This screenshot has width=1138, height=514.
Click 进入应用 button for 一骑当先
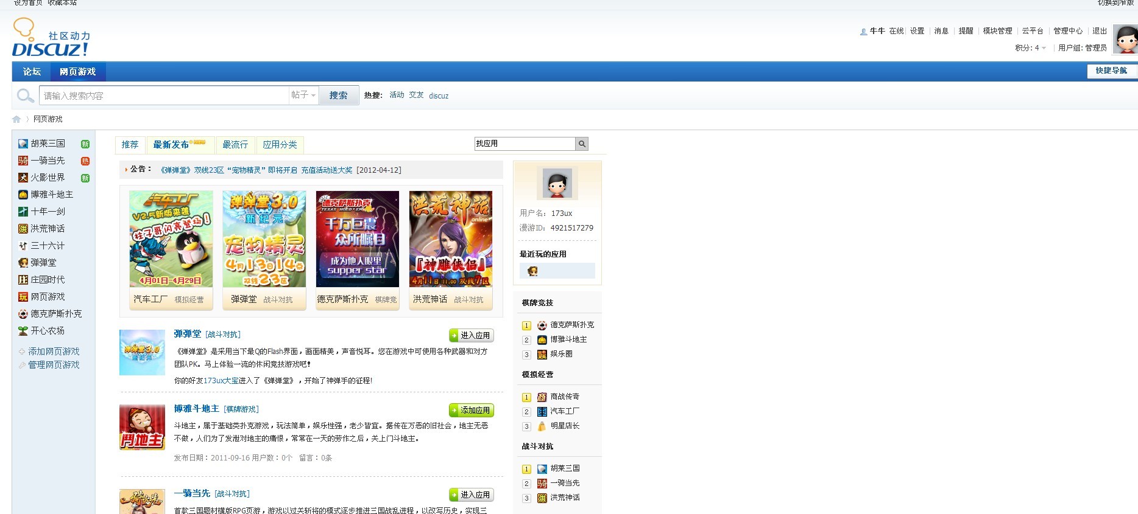point(472,495)
